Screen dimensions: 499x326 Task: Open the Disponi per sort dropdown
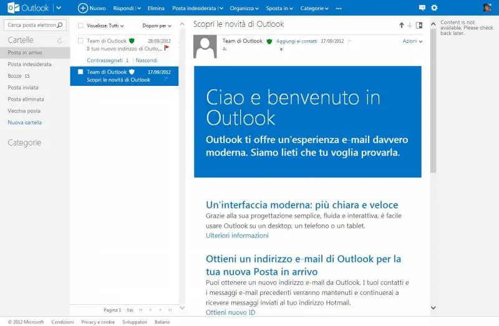coord(157,26)
